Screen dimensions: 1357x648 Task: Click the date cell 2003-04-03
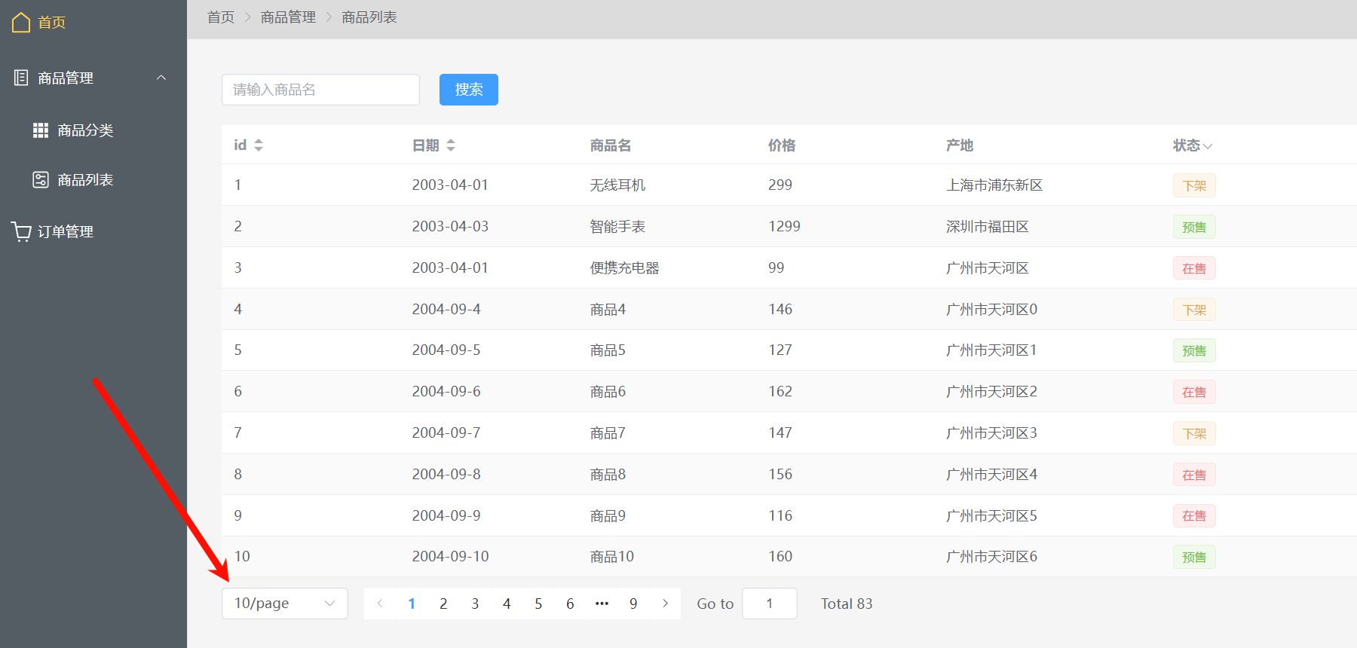tap(450, 226)
